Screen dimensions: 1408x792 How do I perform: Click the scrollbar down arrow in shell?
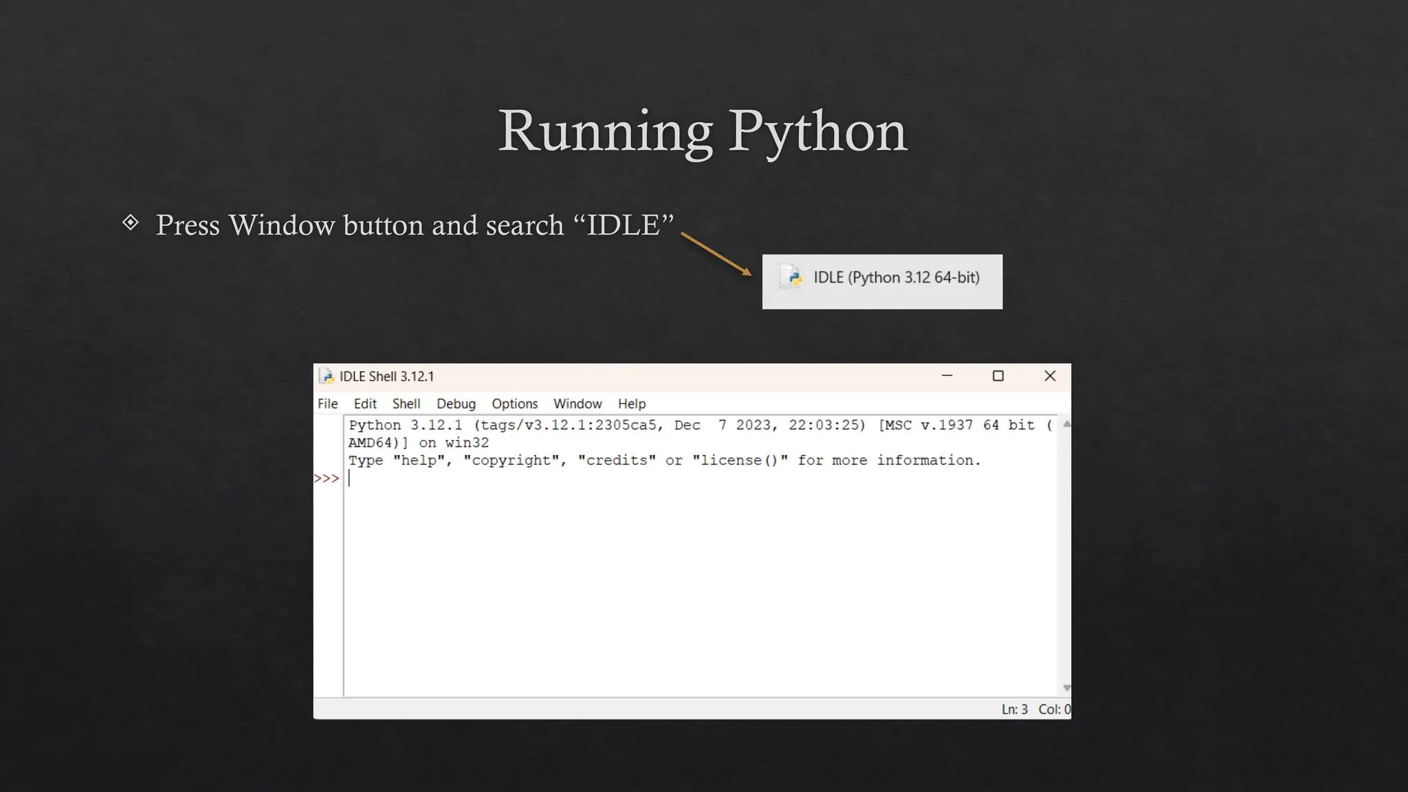(1066, 687)
